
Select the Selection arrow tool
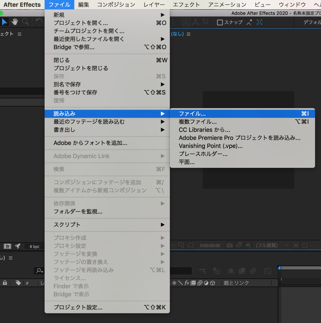(x=5, y=22)
